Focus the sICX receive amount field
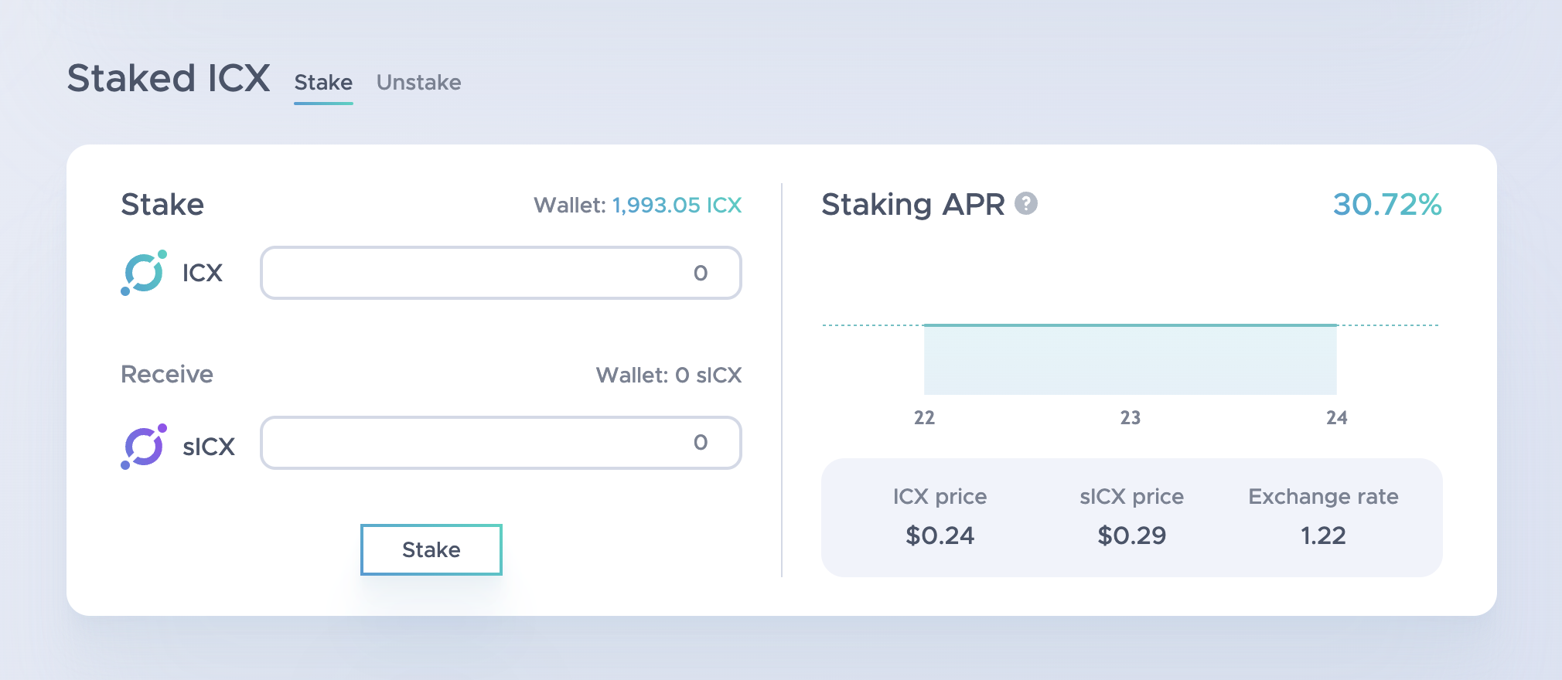 [x=500, y=443]
